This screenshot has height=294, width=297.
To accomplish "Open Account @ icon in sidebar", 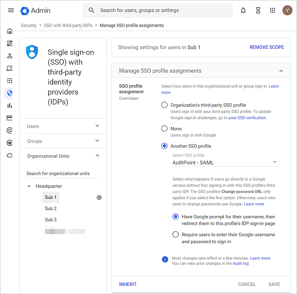I will [10, 130].
